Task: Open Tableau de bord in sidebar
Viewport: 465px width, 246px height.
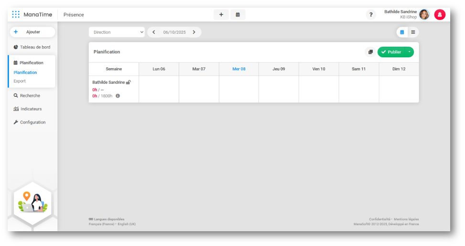Action: (x=32, y=47)
